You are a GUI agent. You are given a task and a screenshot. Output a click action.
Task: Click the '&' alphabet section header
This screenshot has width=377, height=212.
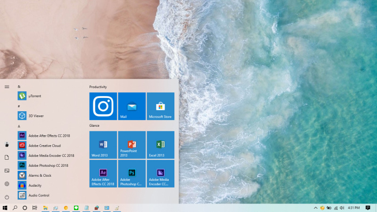pos(19,87)
